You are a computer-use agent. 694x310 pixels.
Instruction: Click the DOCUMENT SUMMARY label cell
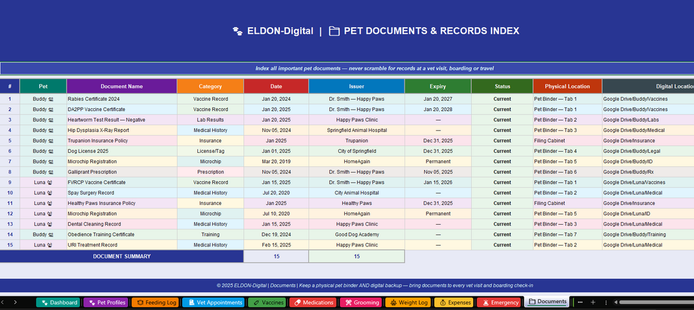pos(122,257)
